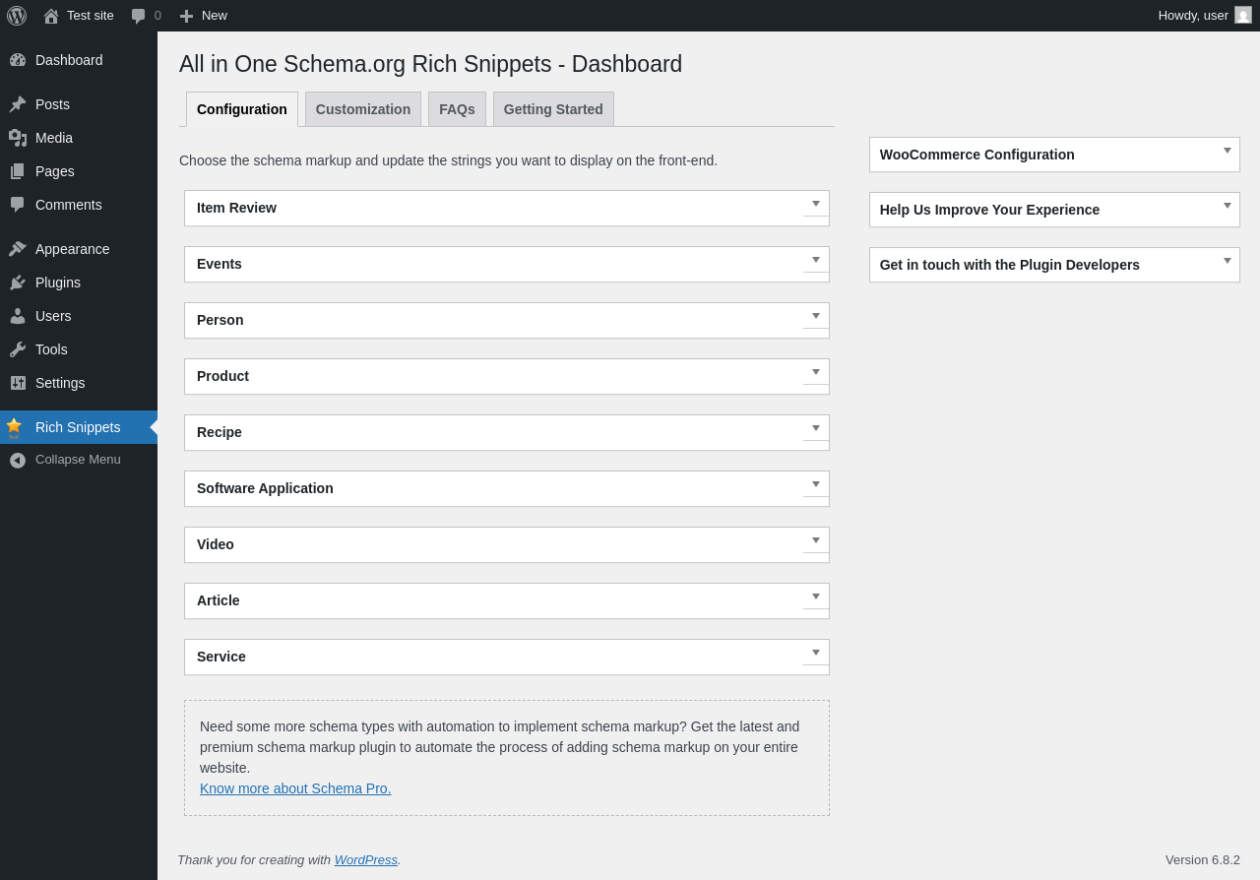Expand the Article panel arrow
This screenshot has width=1260, height=880.
(x=816, y=597)
